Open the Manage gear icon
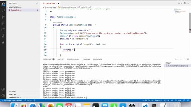The height and width of the screenshot is (107, 191). coord(3,96)
